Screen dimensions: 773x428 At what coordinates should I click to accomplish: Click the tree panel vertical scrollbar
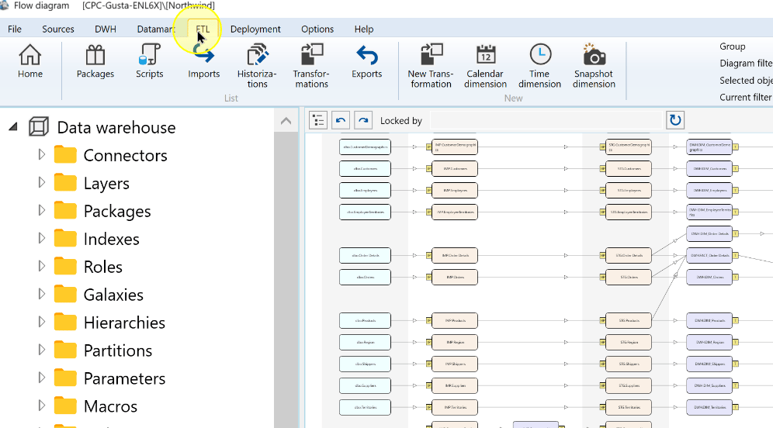286,280
